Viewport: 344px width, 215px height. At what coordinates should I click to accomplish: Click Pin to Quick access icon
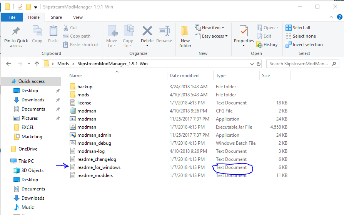pos(16,31)
